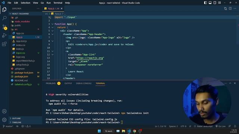This screenshot has width=239, height=134.
Task: Open the Manage gear icon
Action: [4, 120]
